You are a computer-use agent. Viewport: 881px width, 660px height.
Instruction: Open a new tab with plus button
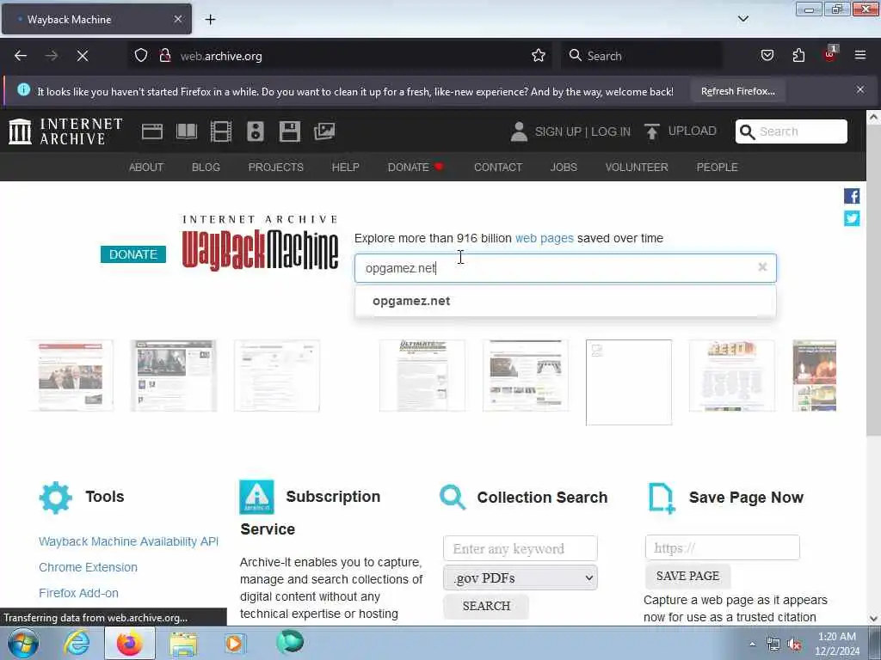210,20
